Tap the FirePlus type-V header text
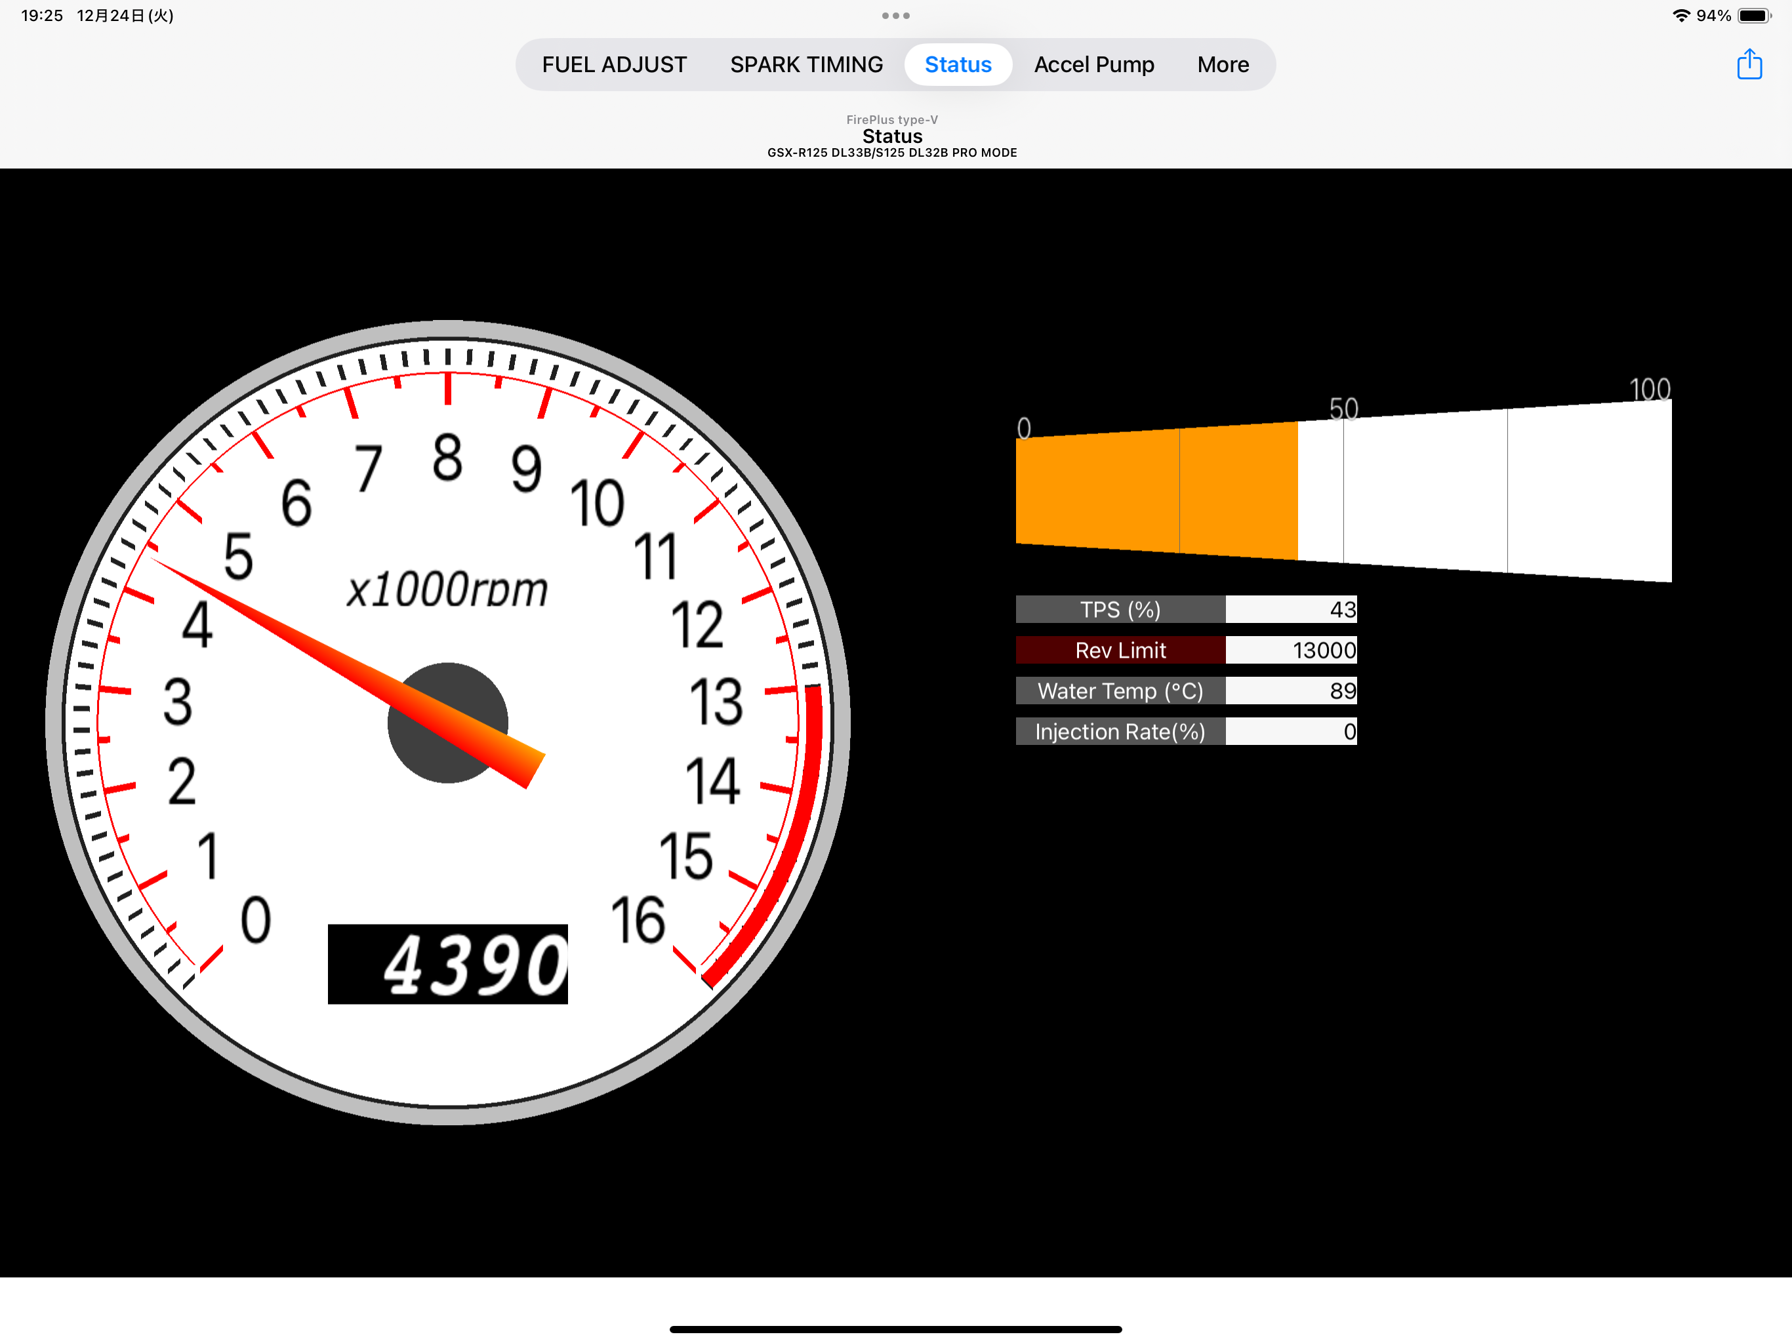This screenshot has width=1792, height=1343. pos(892,120)
